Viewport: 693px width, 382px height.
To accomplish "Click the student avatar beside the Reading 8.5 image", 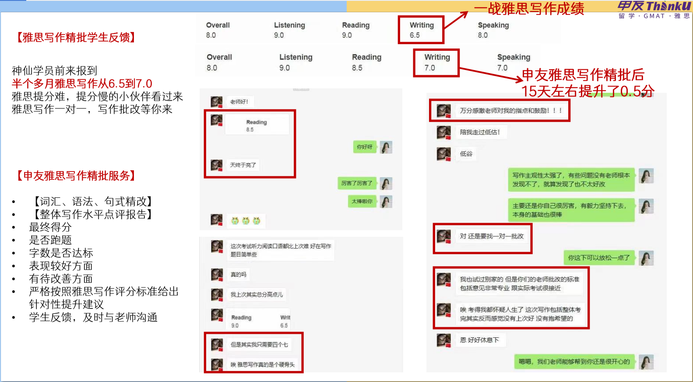I will (x=217, y=120).
